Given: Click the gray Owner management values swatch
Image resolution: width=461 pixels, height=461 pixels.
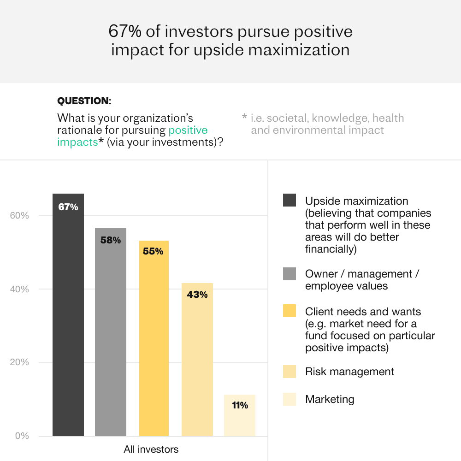Looking at the screenshot, I should coord(290,274).
